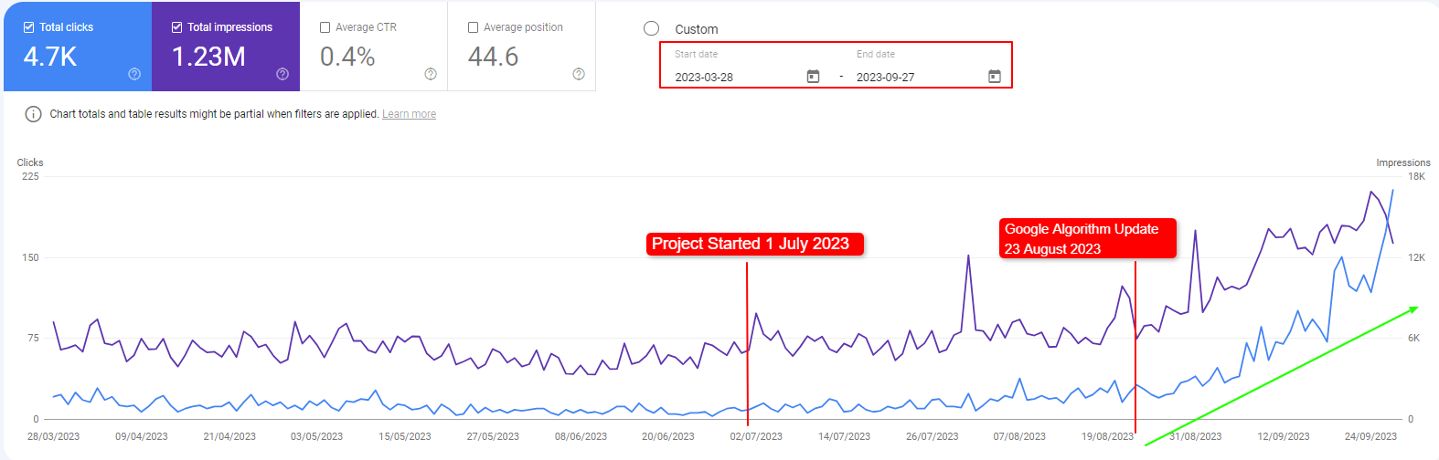The width and height of the screenshot is (1439, 460).
Task: Click the Clicks axis title
Action: (x=30, y=162)
